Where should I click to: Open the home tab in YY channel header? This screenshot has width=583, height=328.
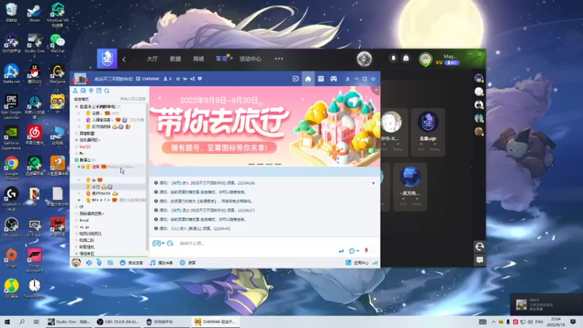[308, 79]
